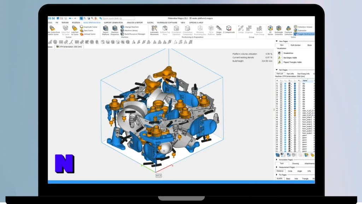This screenshot has height=204, width=362.
Task: Expand the Measurement Pages section
Action: tap(276, 167)
